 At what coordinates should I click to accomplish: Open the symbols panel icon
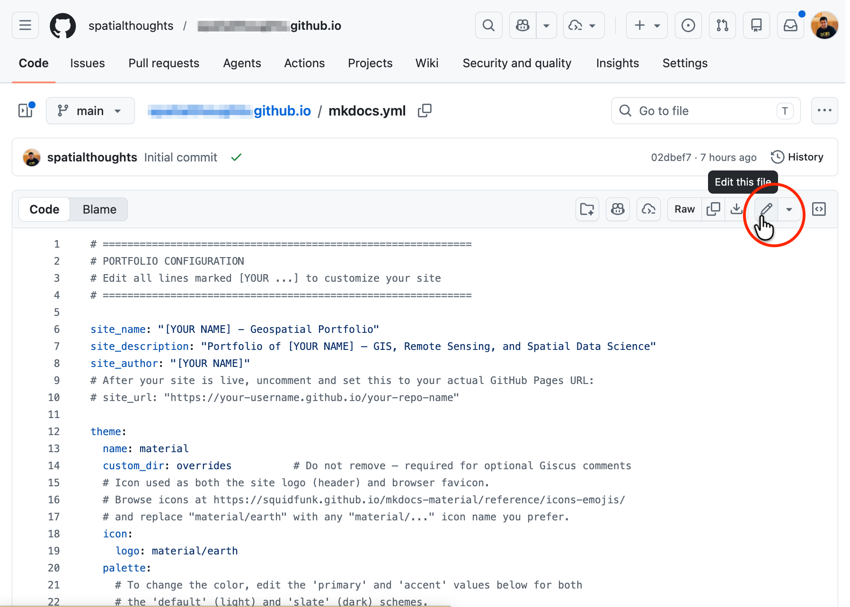819,209
